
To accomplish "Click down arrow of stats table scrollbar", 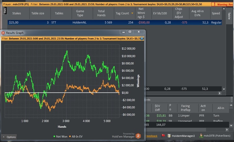I will pos(224,89).
